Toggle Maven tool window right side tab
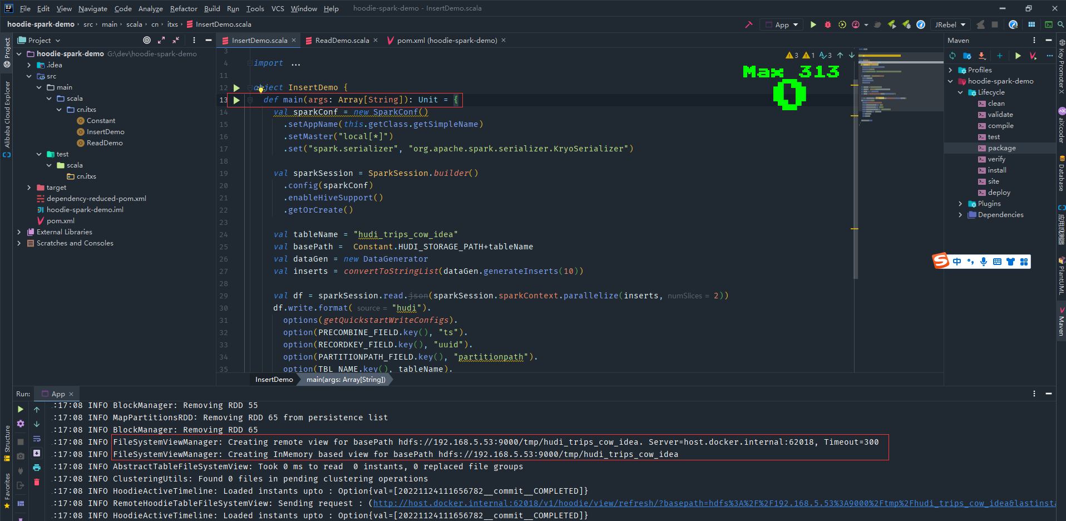1066x521 pixels. click(x=1061, y=321)
